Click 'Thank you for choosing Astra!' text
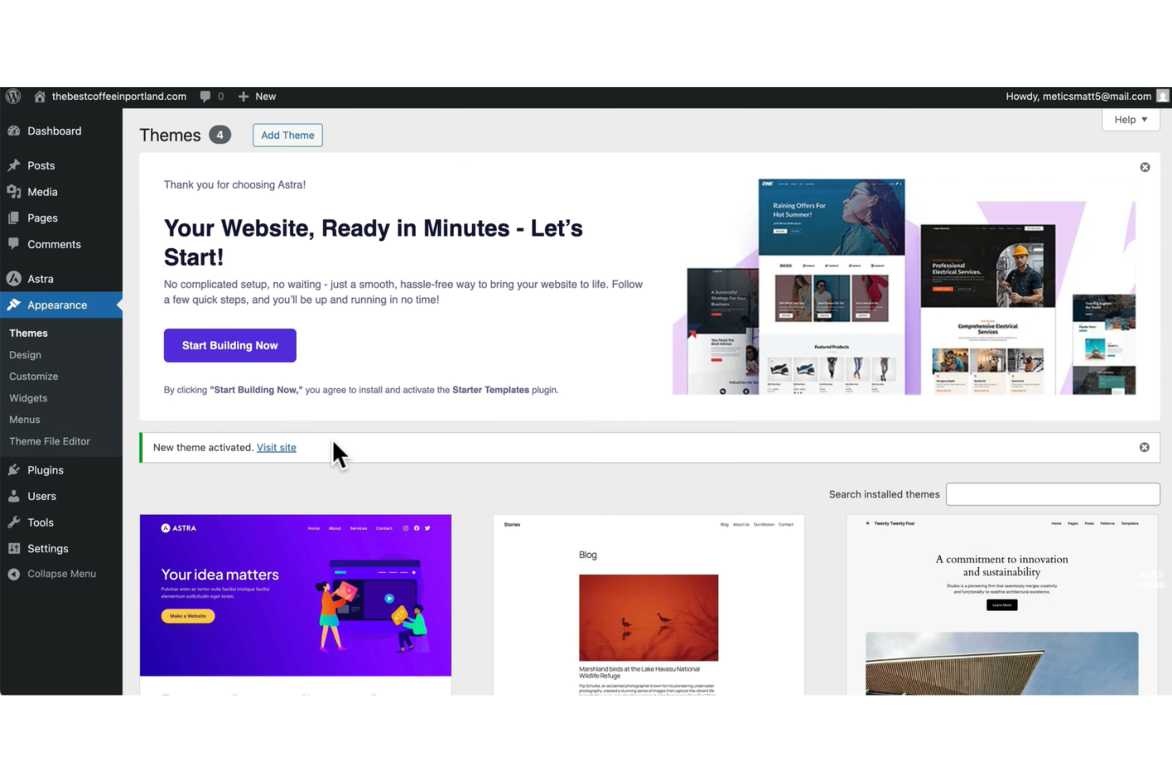The width and height of the screenshot is (1172, 782). pos(234,184)
